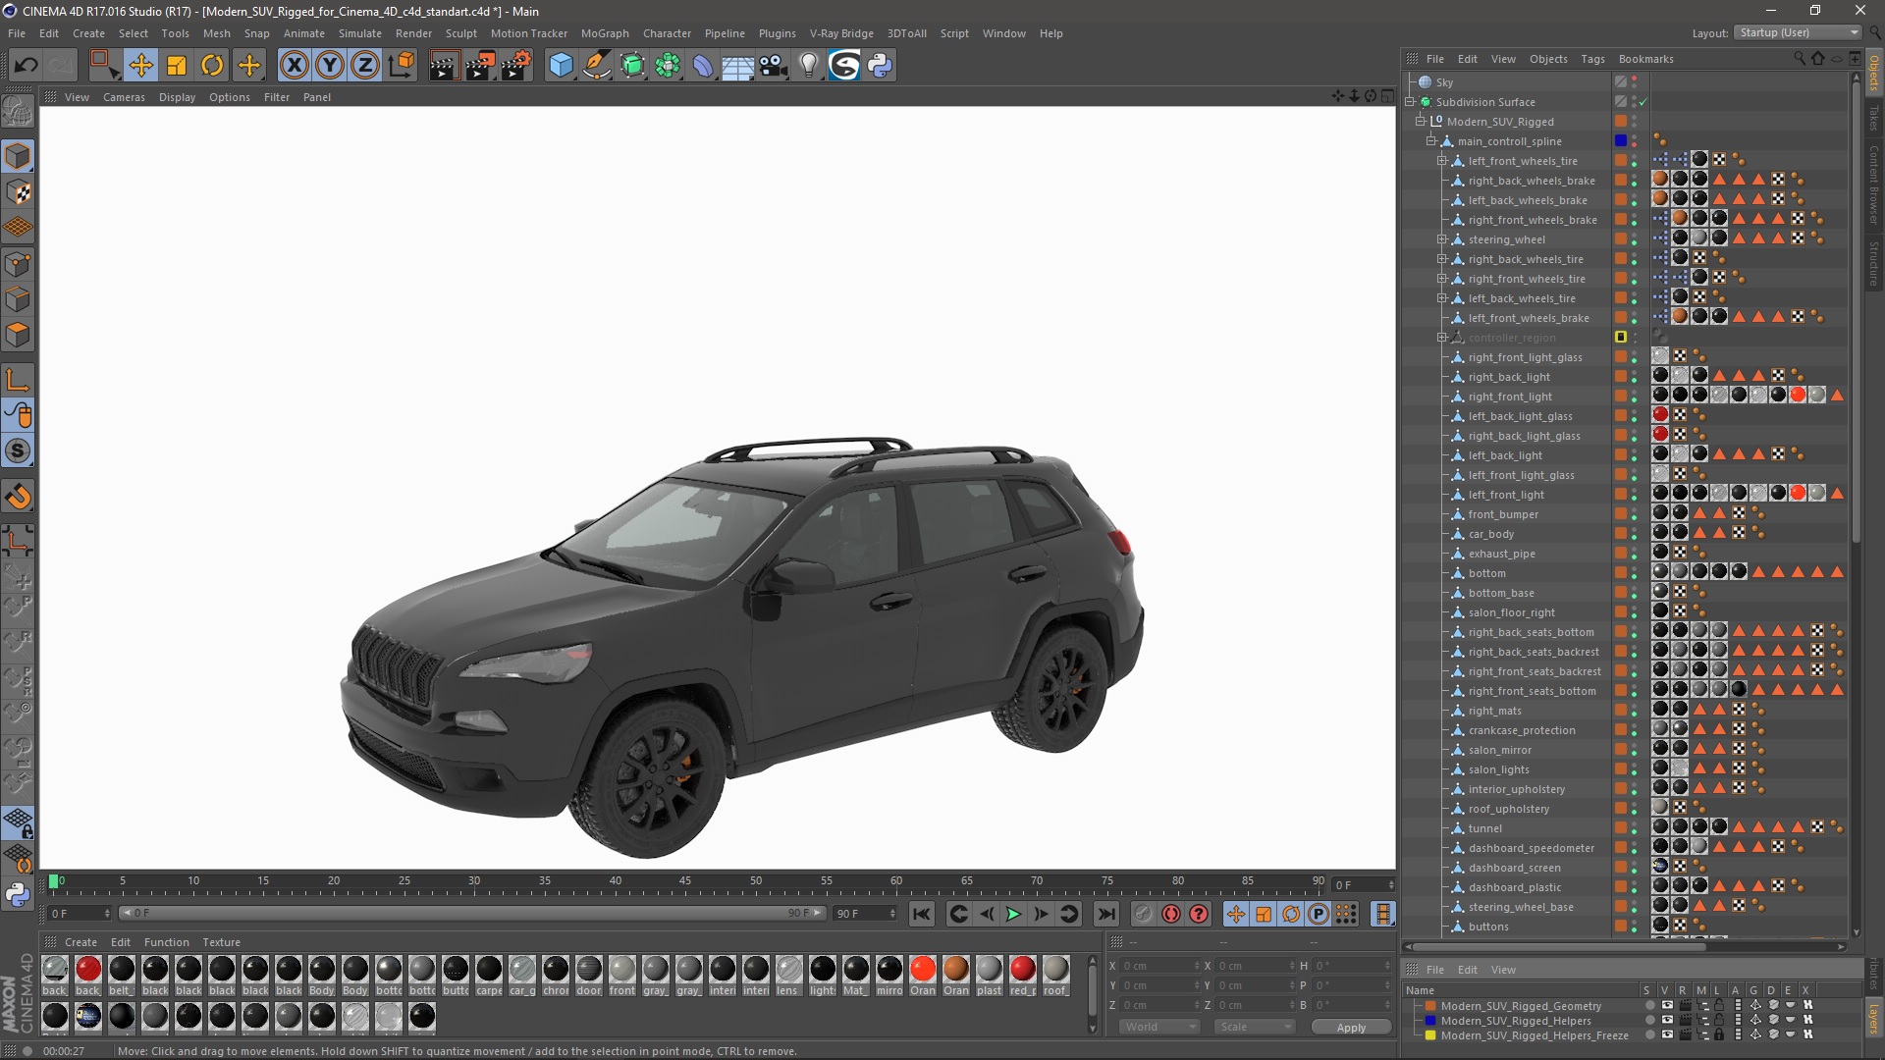1885x1060 pixels.
Task: Click timeline marker at frame 45
Action: click(x=685, y=880)
